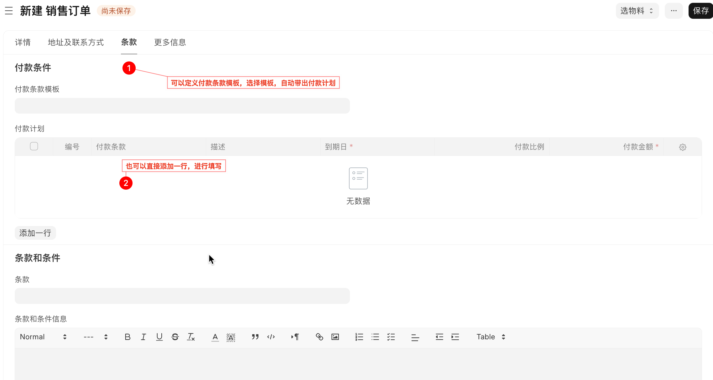Open the 更多信息 tab
The image size is (713, 380).
(170, 42)
